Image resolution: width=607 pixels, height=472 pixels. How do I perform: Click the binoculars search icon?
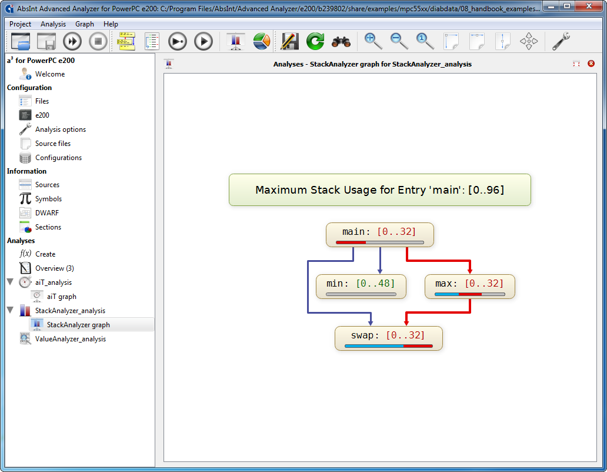click(341, 41)
